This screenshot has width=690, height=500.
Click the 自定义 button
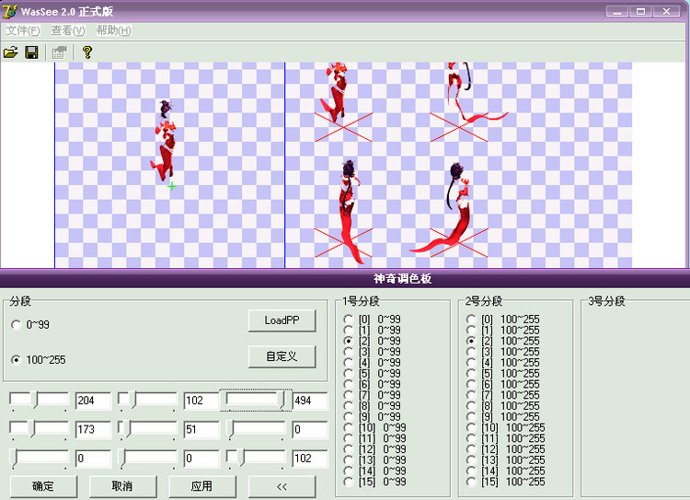click(282, 356)
